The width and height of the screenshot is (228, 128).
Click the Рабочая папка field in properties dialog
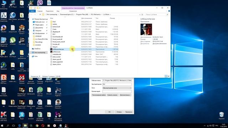click(117, 80)
